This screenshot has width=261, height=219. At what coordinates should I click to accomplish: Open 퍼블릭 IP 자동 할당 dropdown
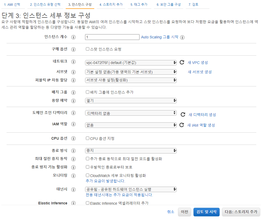click(x=131, y=80)
